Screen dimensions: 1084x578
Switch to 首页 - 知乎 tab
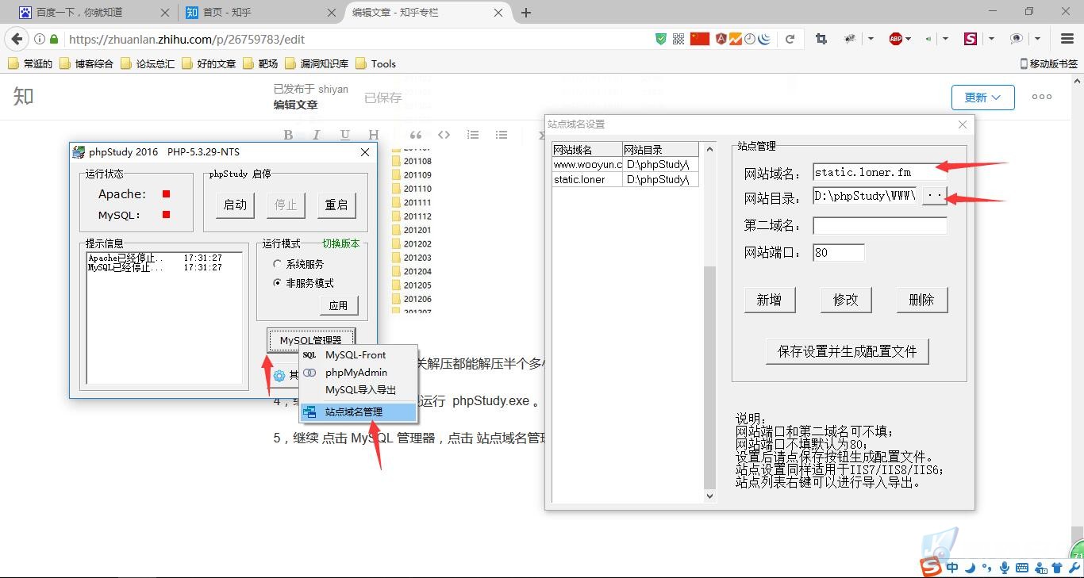(x=259, y=12)
